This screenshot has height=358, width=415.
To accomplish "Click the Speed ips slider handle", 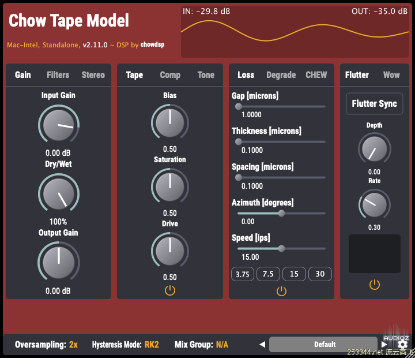I will pos(281,248).
